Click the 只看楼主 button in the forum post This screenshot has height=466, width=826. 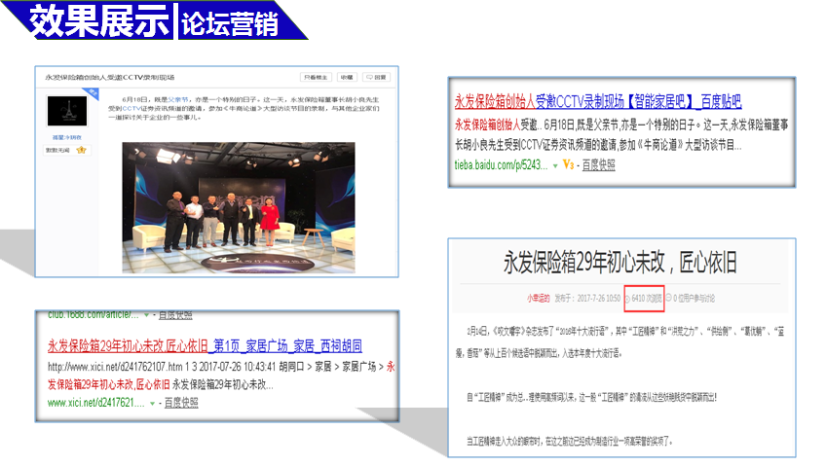pos(316,77)
